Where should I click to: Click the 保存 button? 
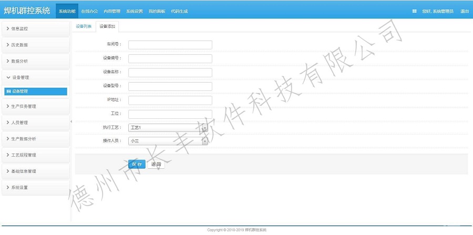[137, 164]
